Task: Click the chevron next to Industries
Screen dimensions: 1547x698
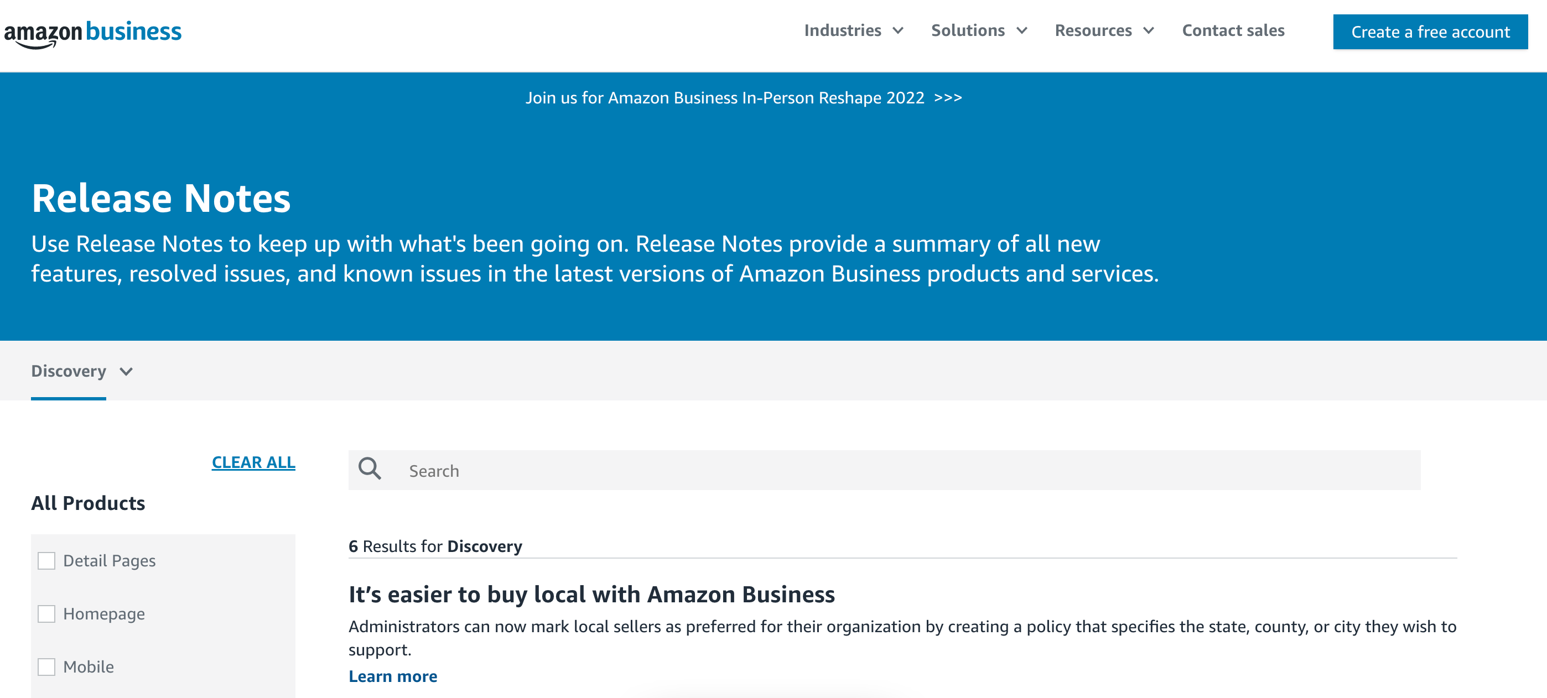Action: coord(898,30)
